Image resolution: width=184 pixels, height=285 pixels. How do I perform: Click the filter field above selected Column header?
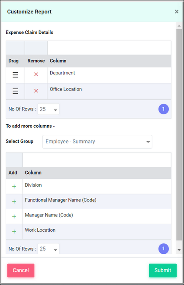point(109,48)
